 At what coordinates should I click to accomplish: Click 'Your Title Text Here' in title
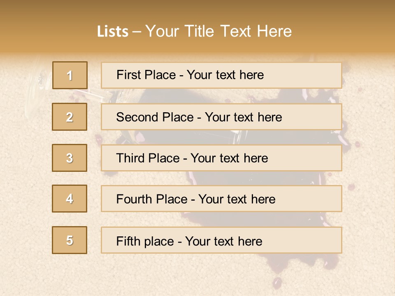coord(218,32)
